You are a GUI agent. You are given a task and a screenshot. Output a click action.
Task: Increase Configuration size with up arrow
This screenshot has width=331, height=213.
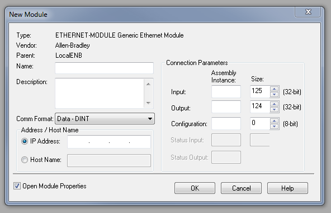tap(274, 121)
